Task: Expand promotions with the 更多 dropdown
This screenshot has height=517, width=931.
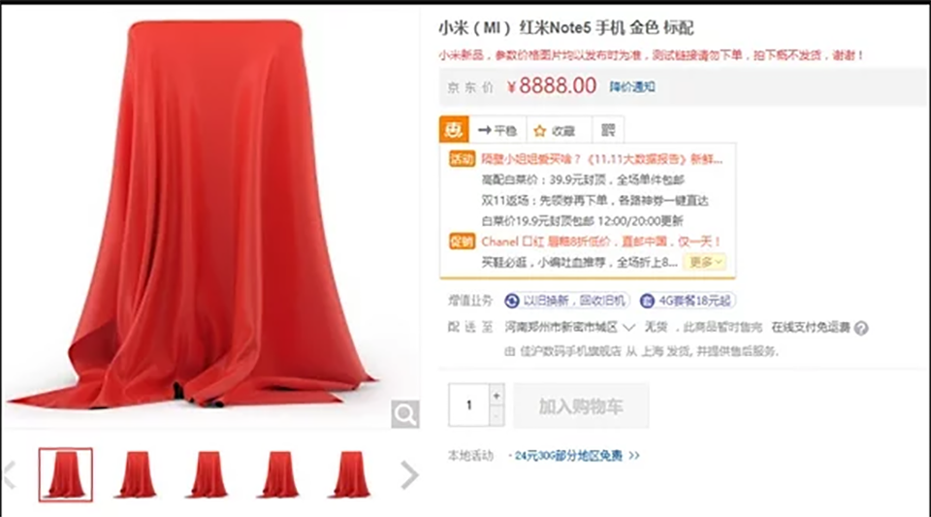Action: (705, 262)
